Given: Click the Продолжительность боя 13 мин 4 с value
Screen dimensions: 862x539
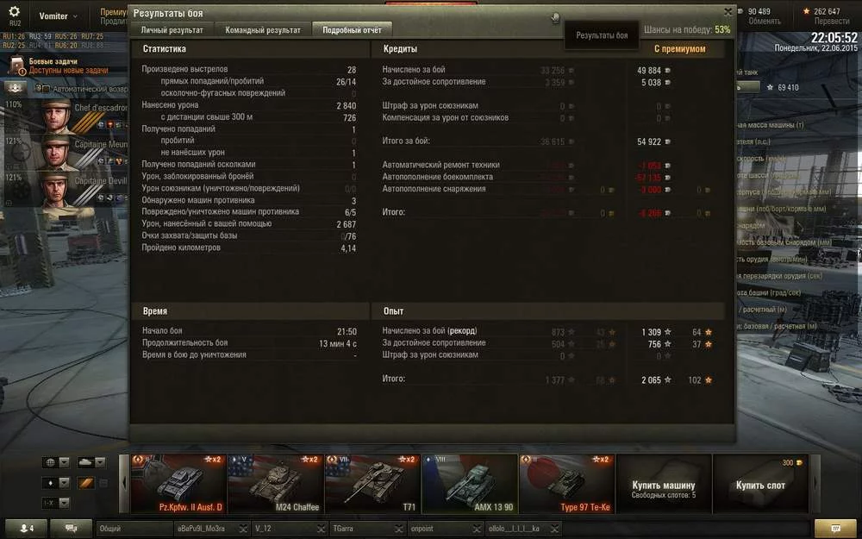Looking at the screenshot, I should 338,343.
